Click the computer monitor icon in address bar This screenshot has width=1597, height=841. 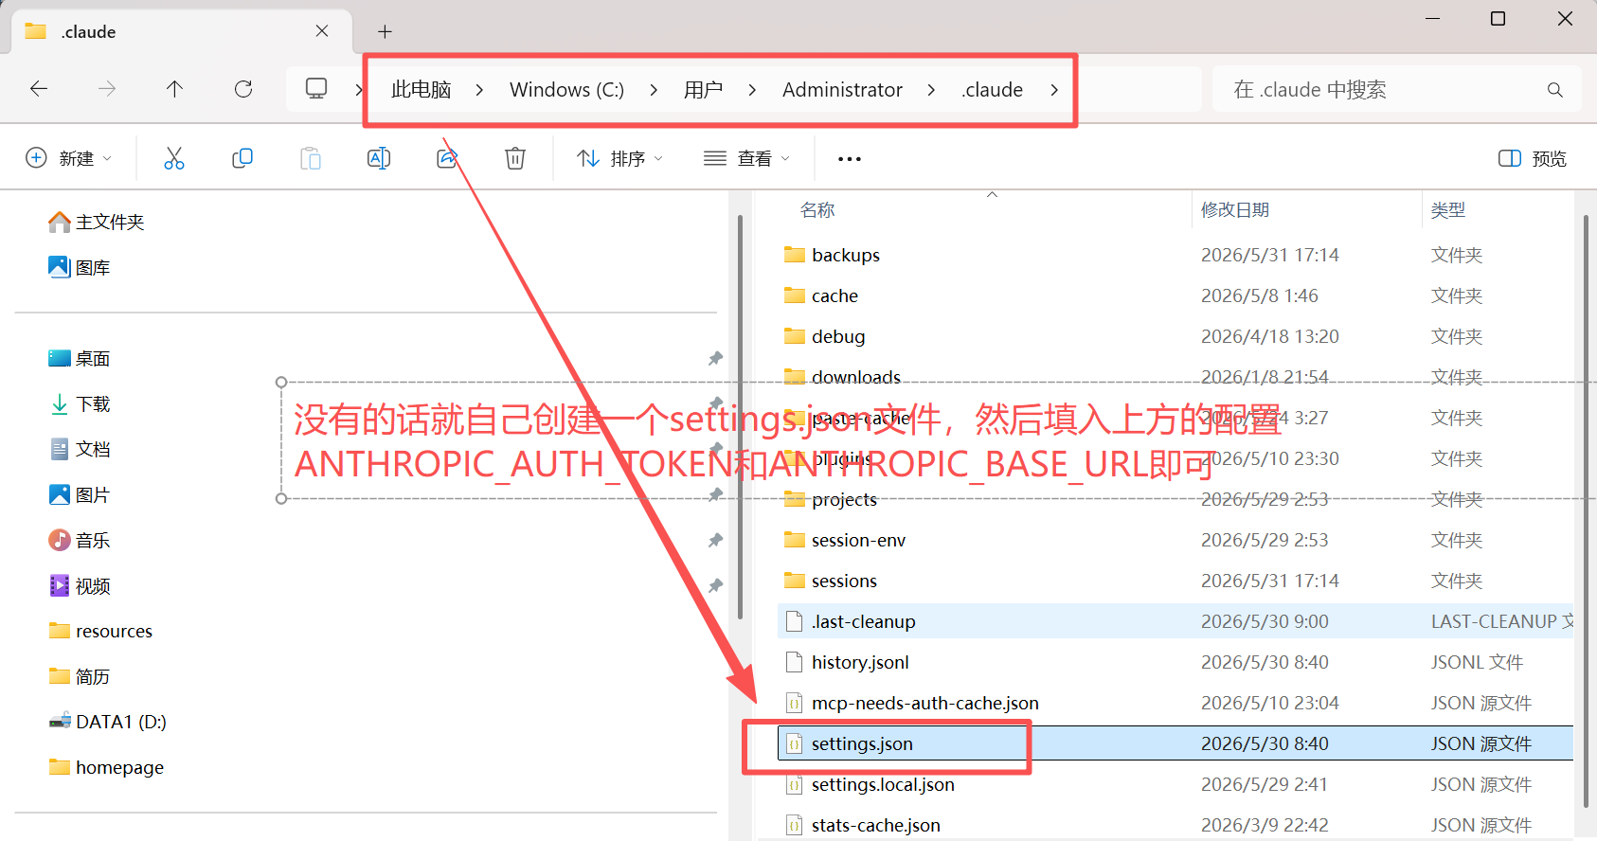tap(316, 89)
